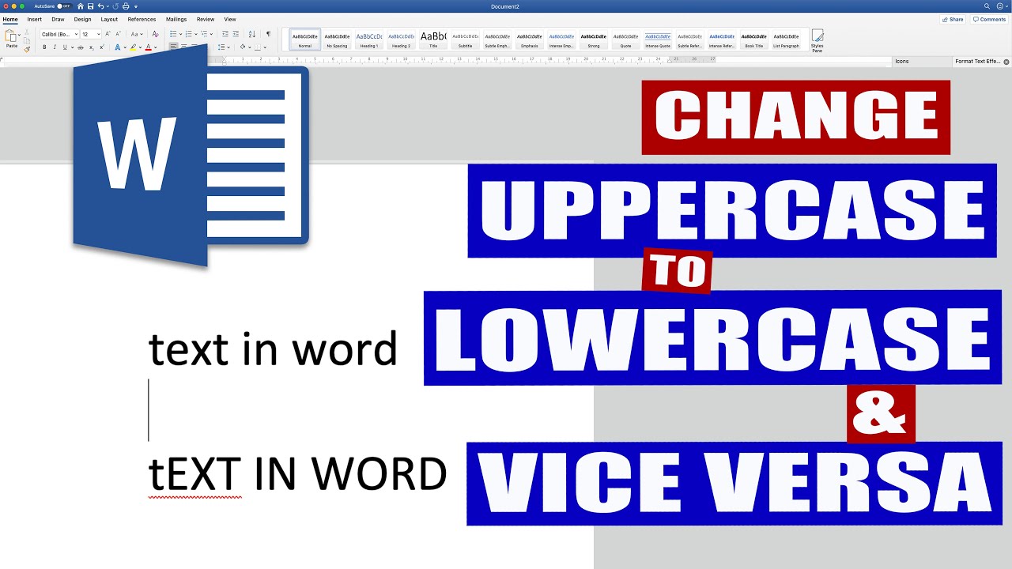
Task: Open the Comments button
Action: (989, 19)
